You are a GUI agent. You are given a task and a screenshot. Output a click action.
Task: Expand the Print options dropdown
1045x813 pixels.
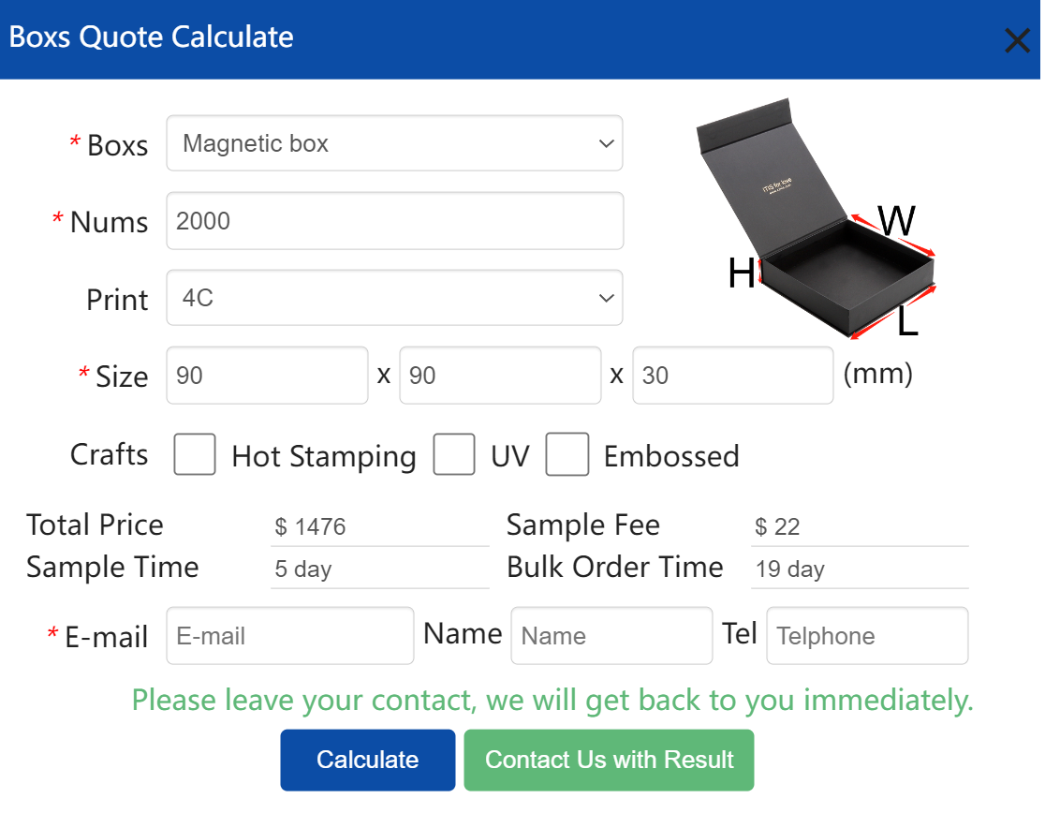[x=394, y=298]
